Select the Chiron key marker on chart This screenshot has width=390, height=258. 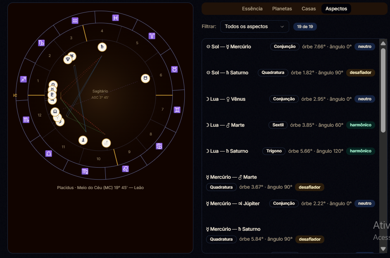click(83, 140)
